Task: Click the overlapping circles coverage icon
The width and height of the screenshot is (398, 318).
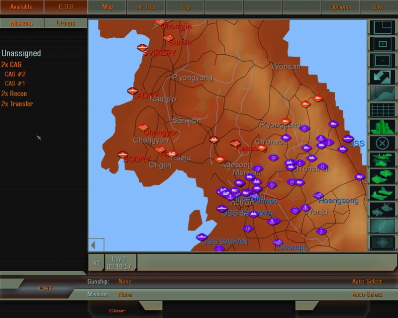Action: pyautogui.click(x=382, y=226)
